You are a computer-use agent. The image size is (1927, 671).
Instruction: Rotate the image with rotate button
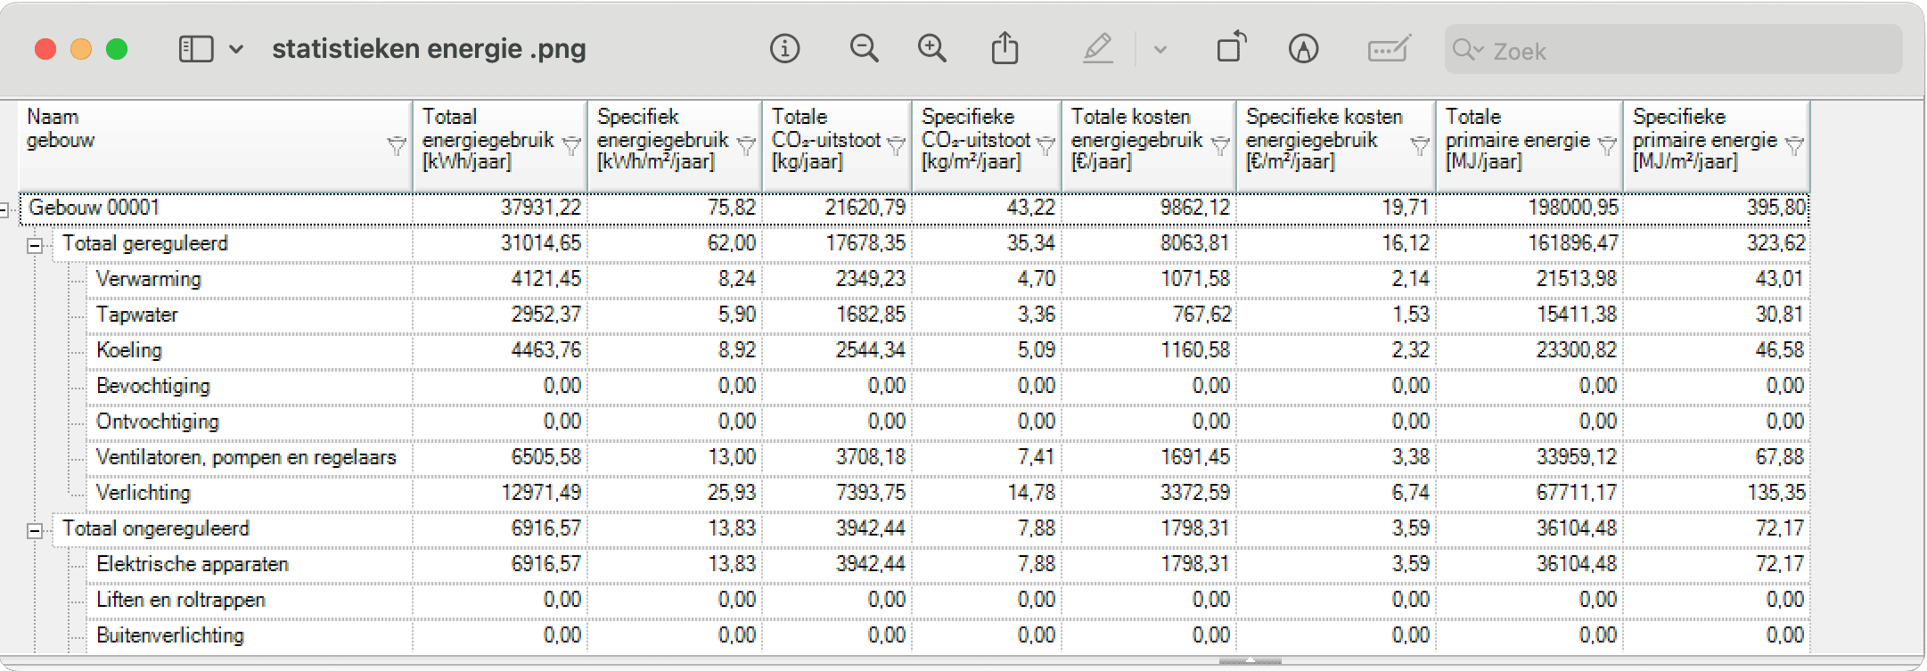[x=1232, y=48]
